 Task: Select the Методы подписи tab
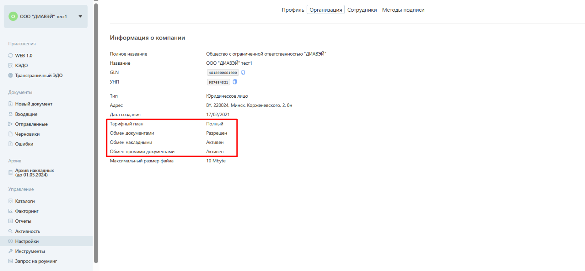point(403,10)
